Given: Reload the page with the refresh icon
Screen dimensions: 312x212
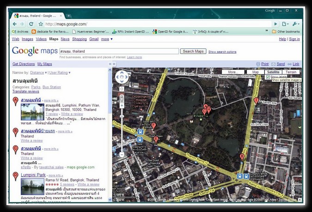Looking at the screenshot, I should coord(31,24).
